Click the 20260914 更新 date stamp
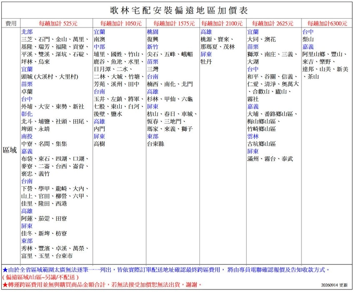The height and width of the screenshot is (292, 354). (x=334, y=285)
